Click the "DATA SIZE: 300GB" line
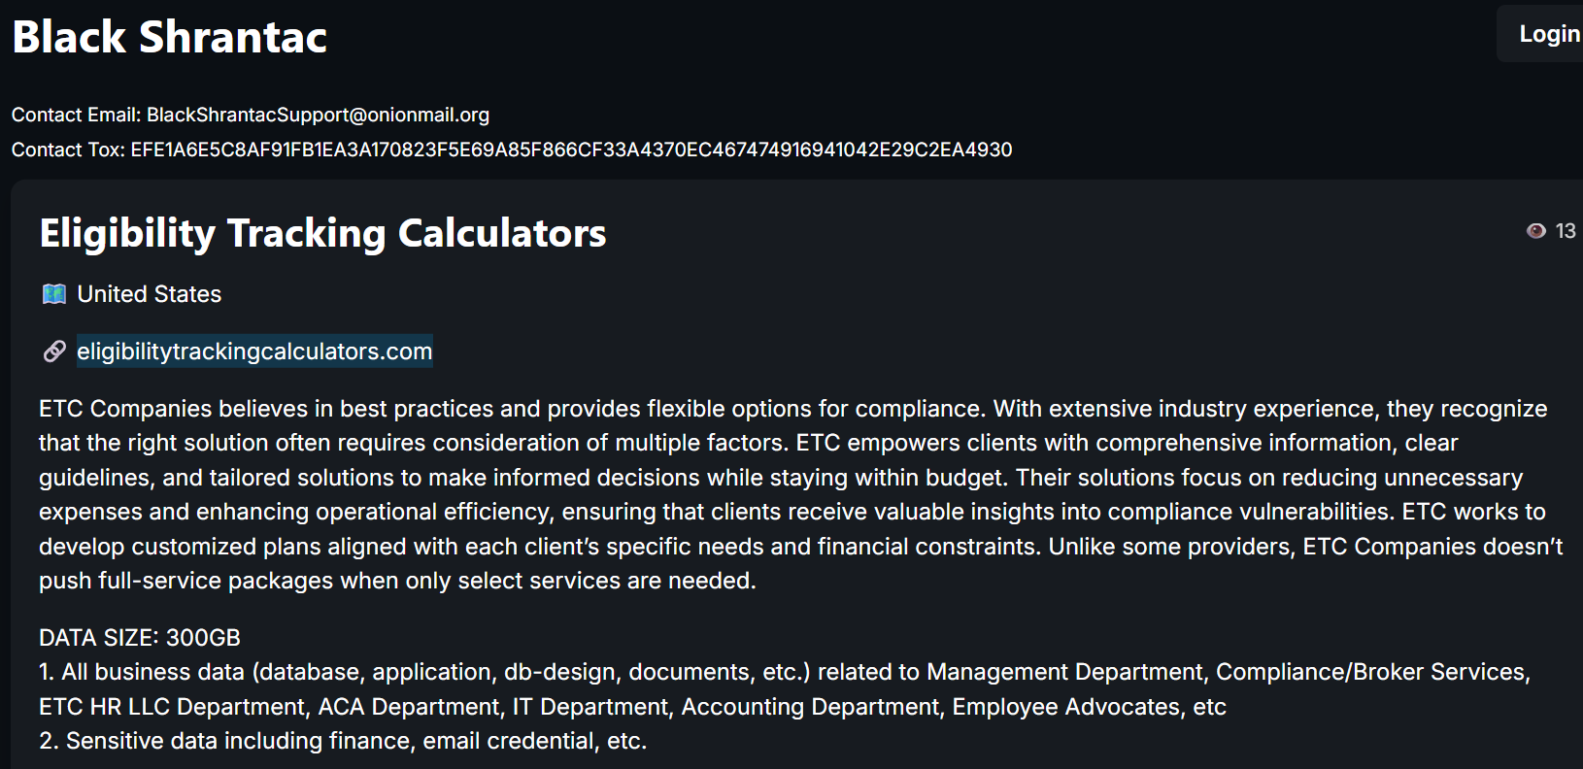Screen dimensions: 1583x769 click(x=140, y=638)
